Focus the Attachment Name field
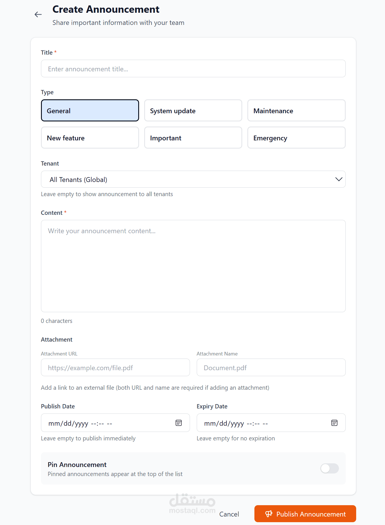385x525 pixels. (271, 367)
